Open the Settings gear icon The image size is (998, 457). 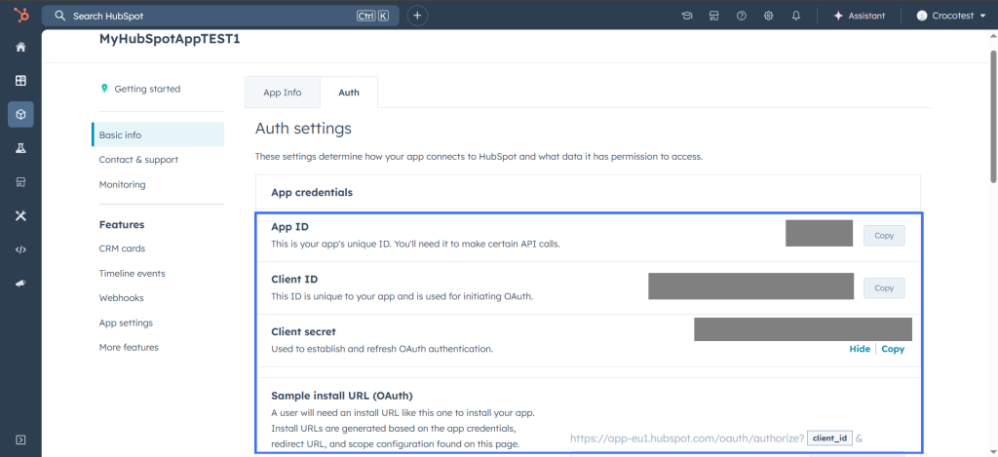pyautogui.click(x=769, y=16)
